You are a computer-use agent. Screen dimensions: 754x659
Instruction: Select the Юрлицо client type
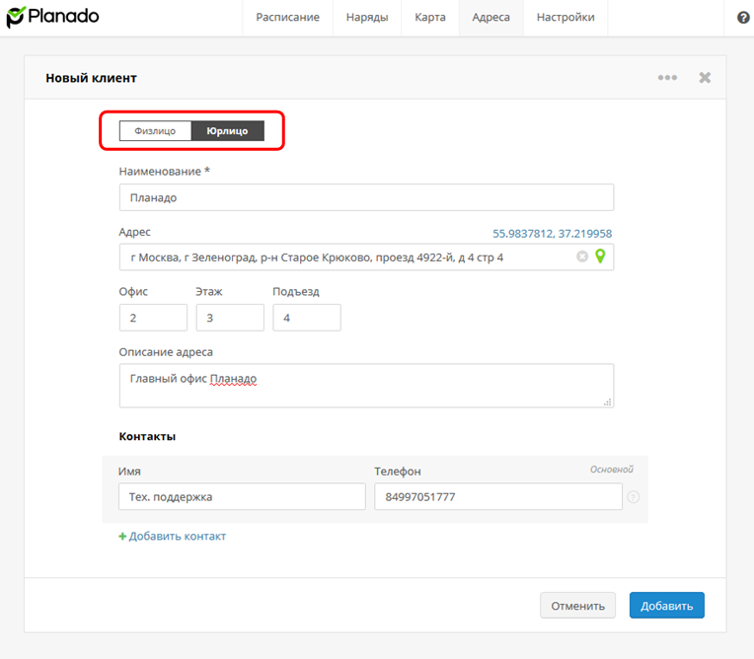[227, 131]
